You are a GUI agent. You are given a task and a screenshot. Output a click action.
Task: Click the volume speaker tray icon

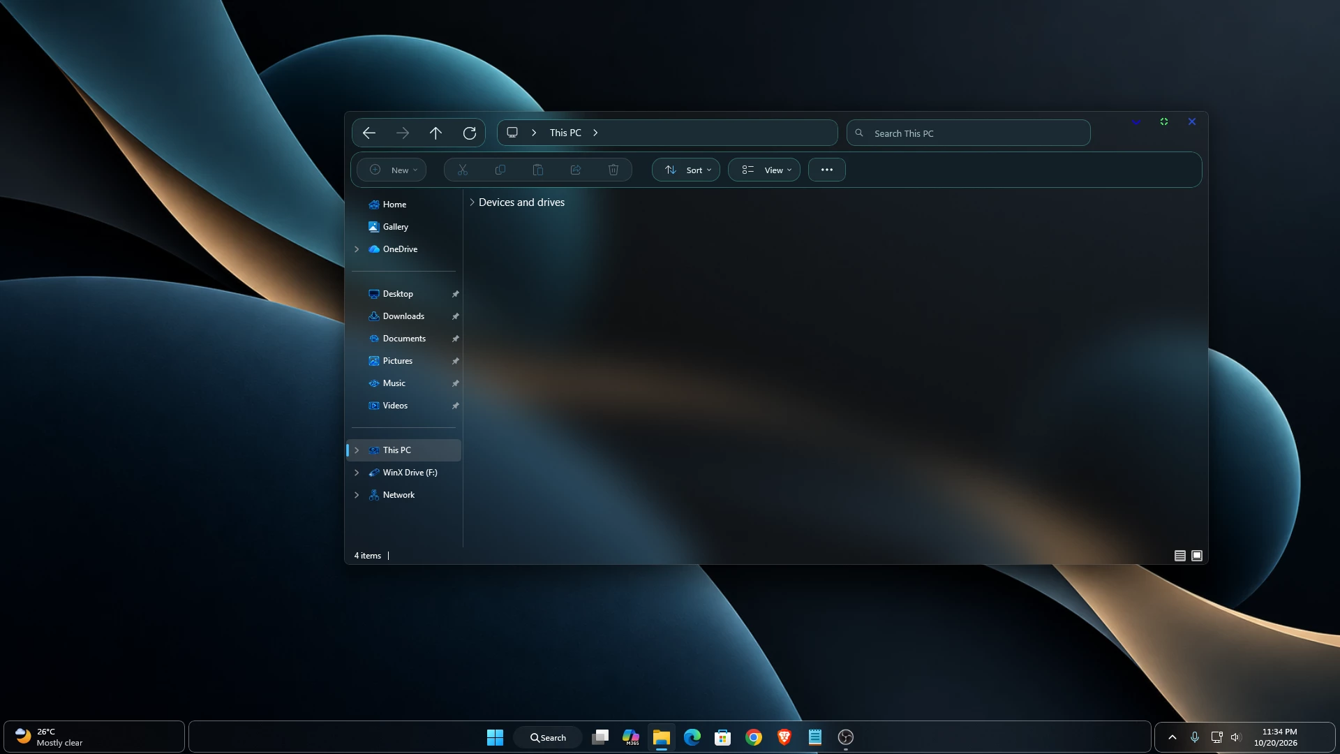click(x=1236, y=737)
